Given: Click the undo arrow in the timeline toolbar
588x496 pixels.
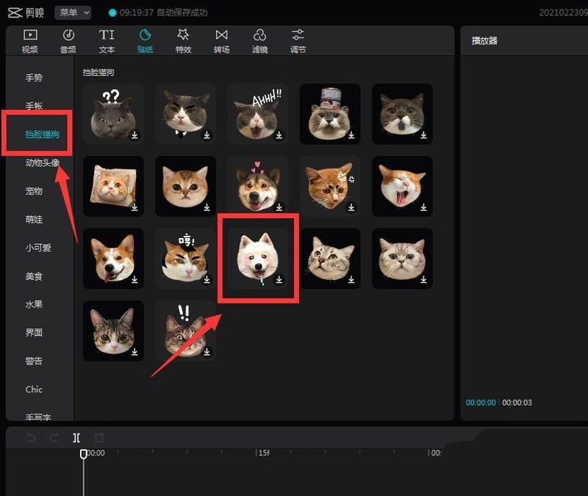Looking at the screenshot, I should (31, 437).
